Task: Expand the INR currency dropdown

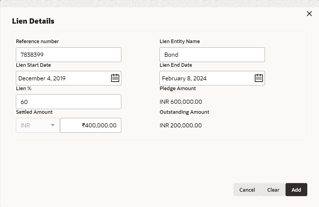Action: tap(38, 125)
